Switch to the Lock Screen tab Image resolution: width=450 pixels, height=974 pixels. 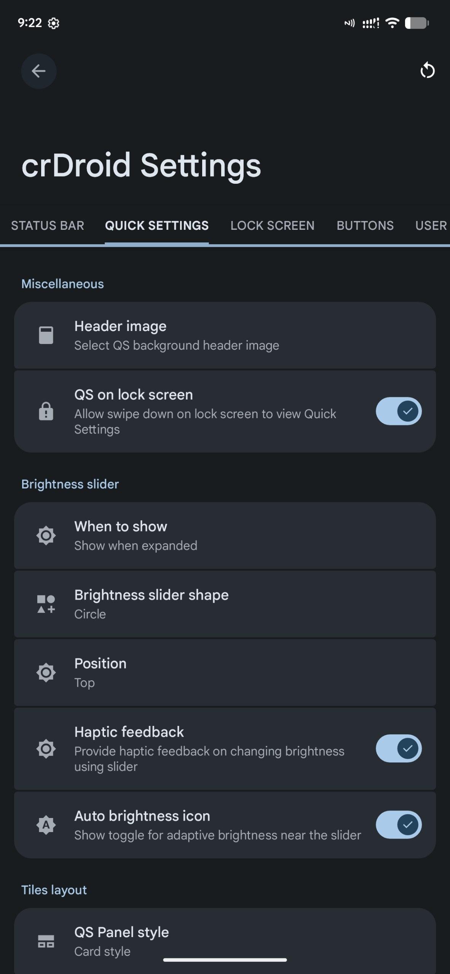click(x=272, y=226)
